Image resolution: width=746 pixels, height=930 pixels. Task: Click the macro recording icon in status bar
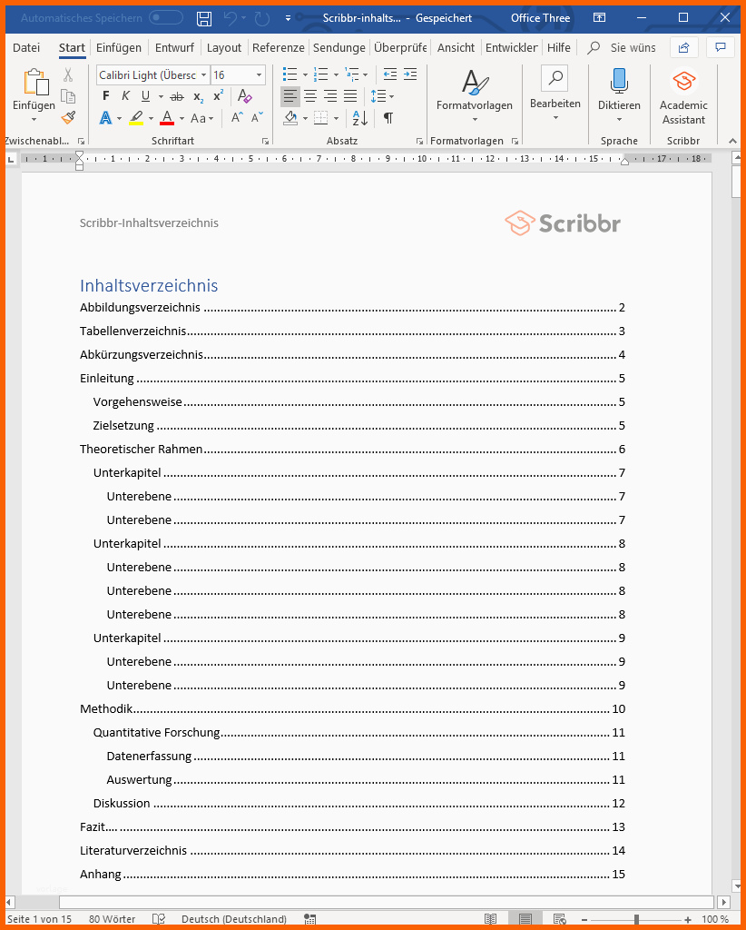[x=309, y=919]
